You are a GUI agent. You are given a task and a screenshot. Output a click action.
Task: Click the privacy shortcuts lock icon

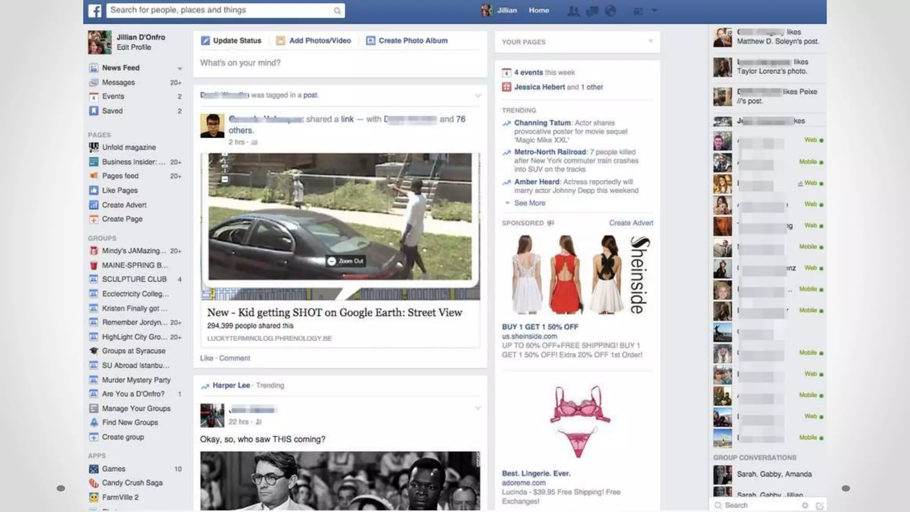click(638, 11)
